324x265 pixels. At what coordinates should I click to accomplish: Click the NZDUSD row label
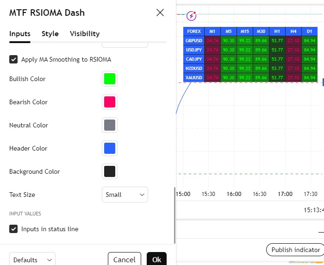tap(194, 69)
